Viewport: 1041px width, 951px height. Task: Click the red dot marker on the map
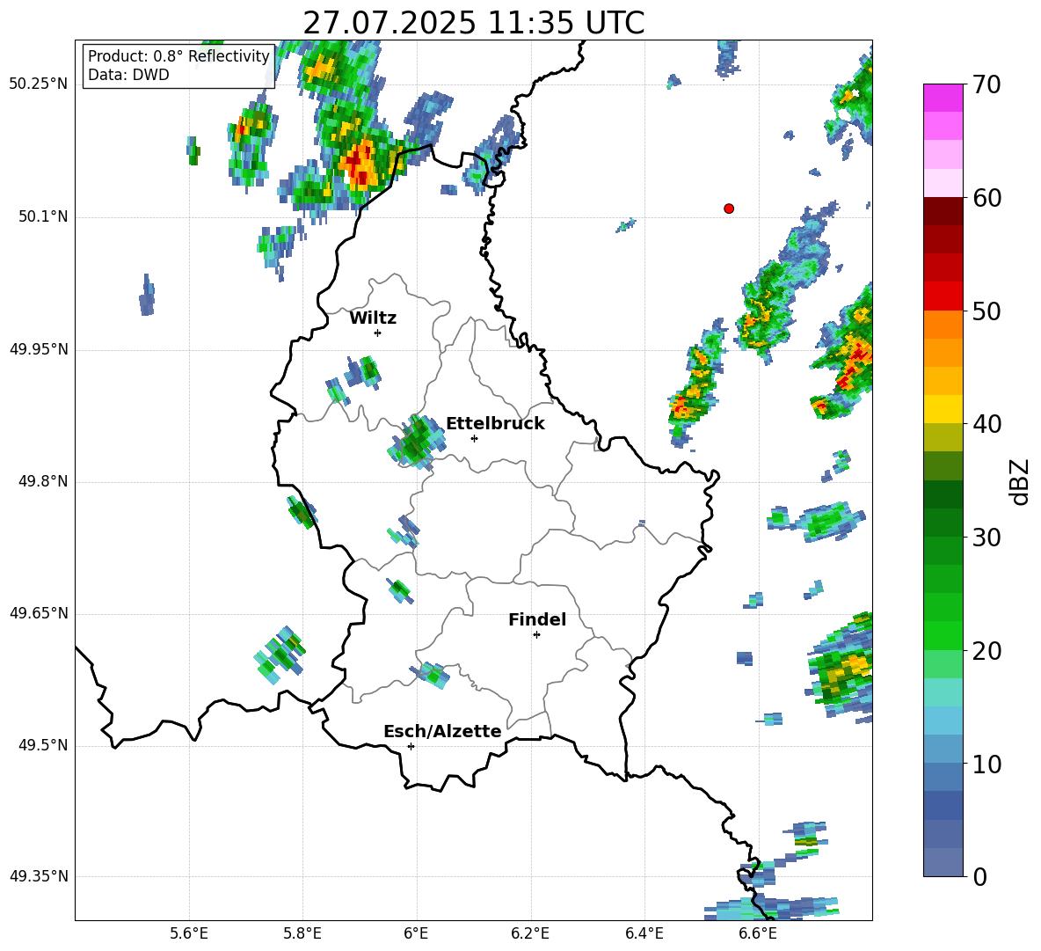click(729, 208)
